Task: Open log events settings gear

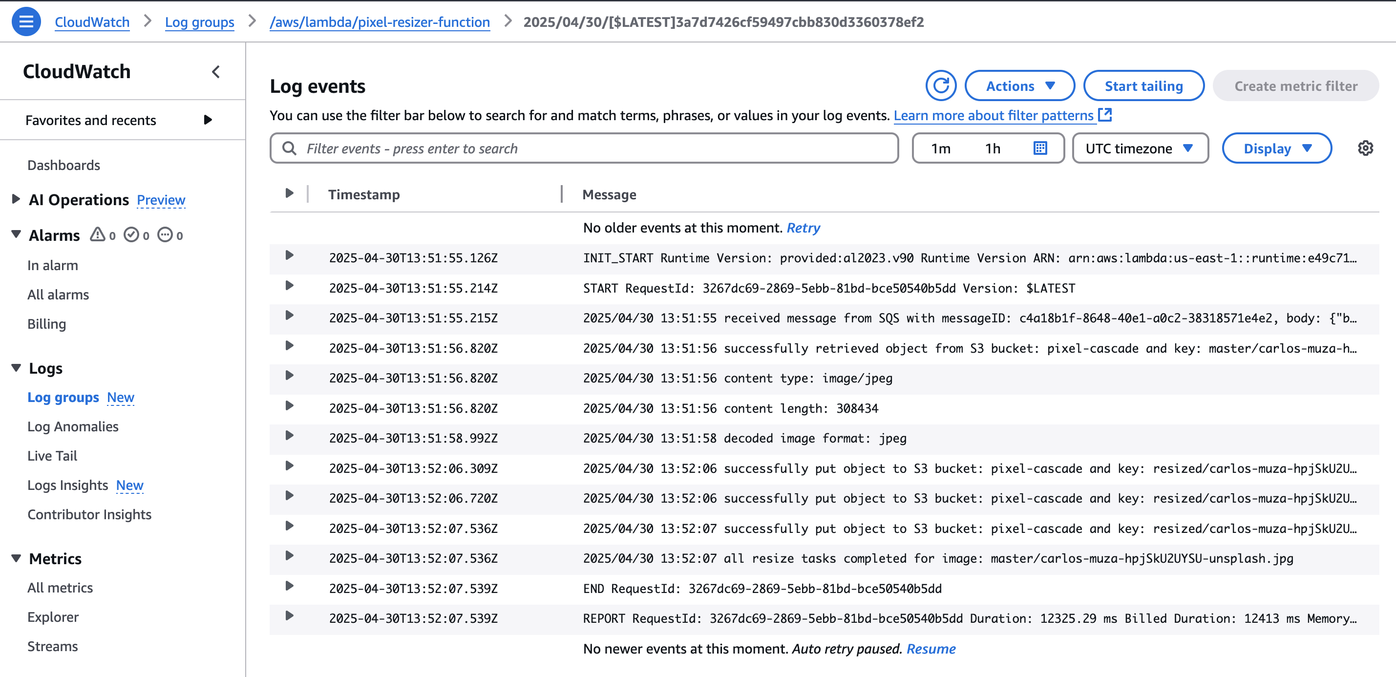Action: pos(1365,148)
